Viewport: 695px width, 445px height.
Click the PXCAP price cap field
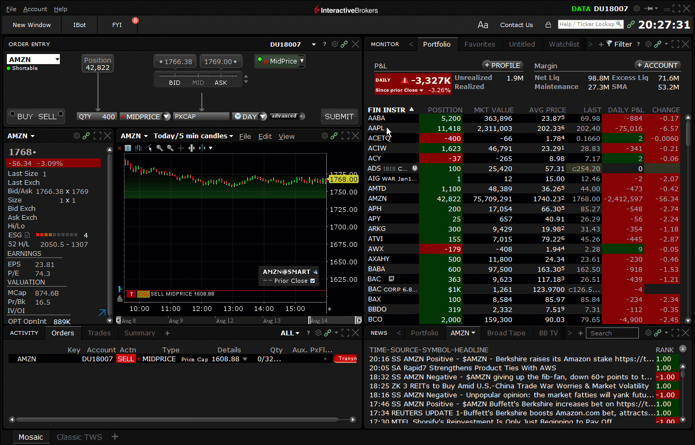[201, 117]
